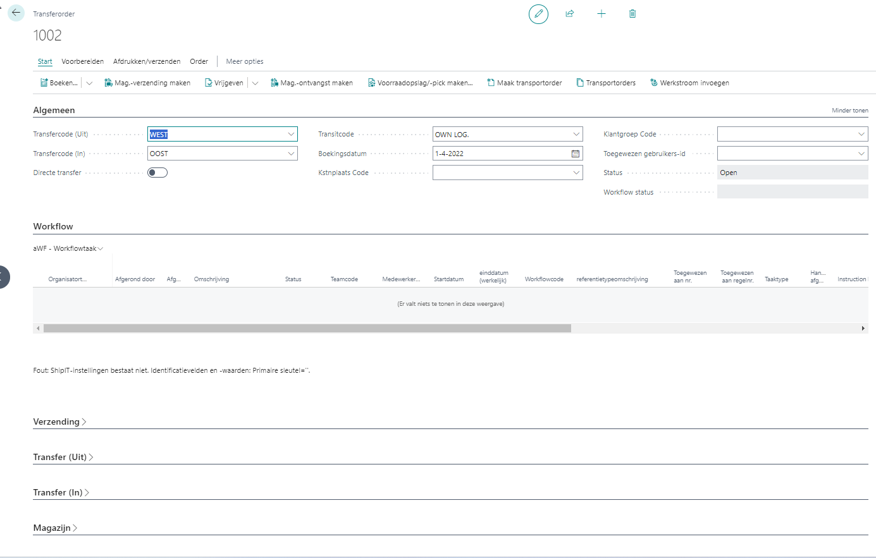Click Voorraadopslag/-pick maken...
The height and width of the screenshot is (558, 876).
pos(421,83)
